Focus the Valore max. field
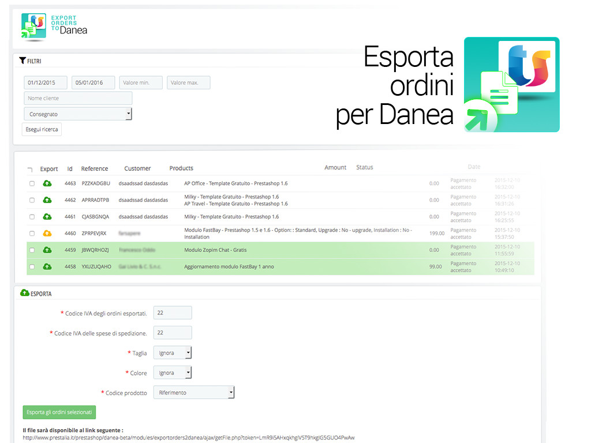Image resolution: width=591 pixels, height=443 pixels. (189, 82)
